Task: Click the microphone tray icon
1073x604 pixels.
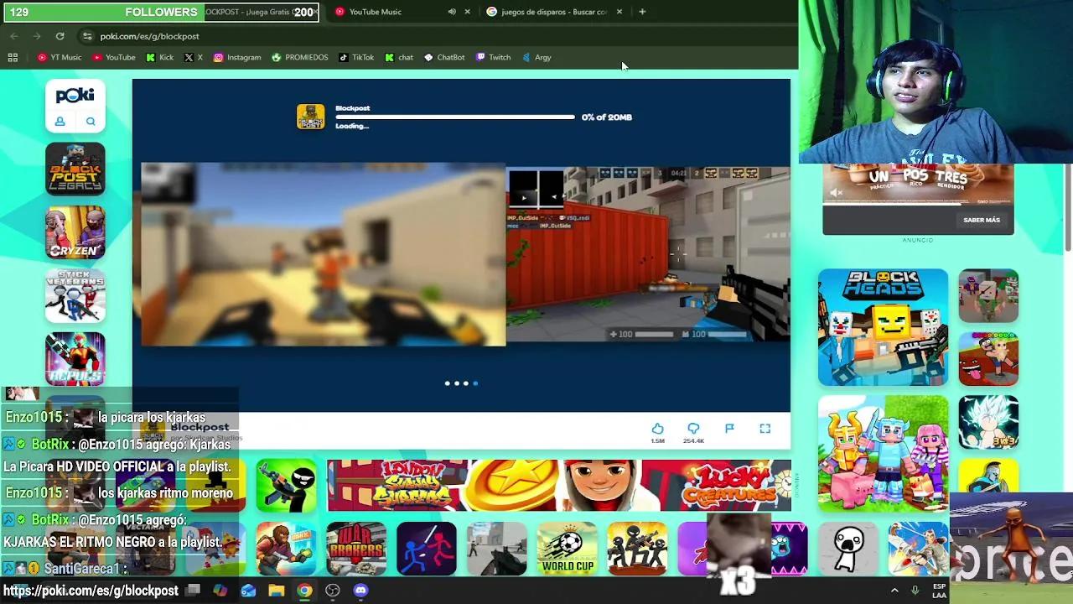Action: pos(915,591)
